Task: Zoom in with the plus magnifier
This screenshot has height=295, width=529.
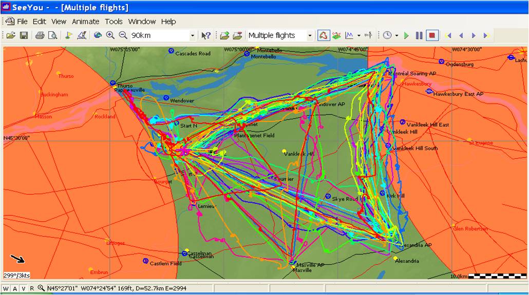Action: pyautogui.click(x=110, y=35)
